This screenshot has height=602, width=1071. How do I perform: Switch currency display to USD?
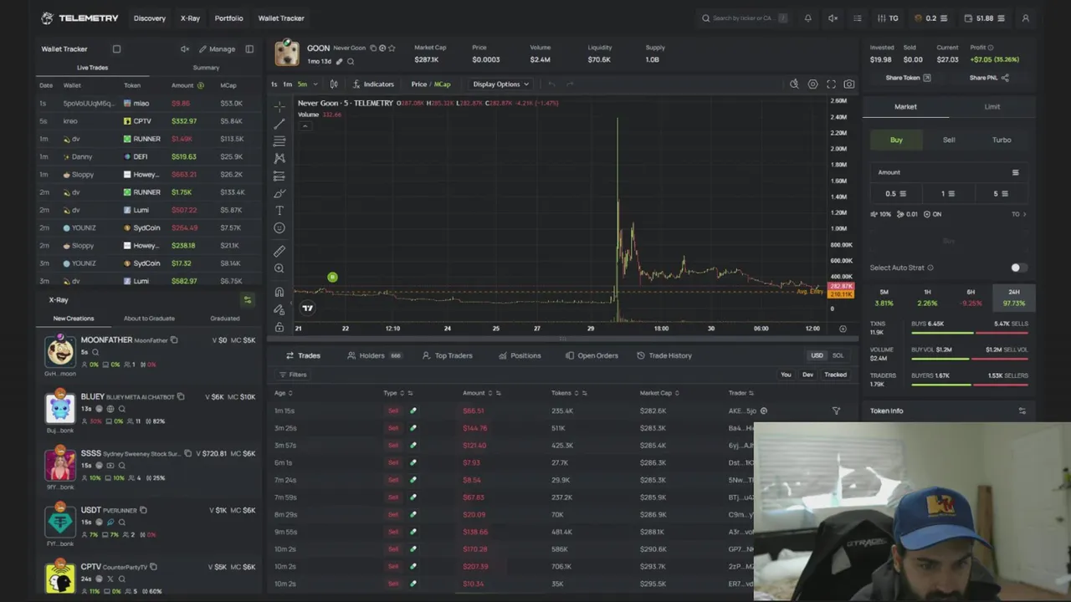coord(817,355)
